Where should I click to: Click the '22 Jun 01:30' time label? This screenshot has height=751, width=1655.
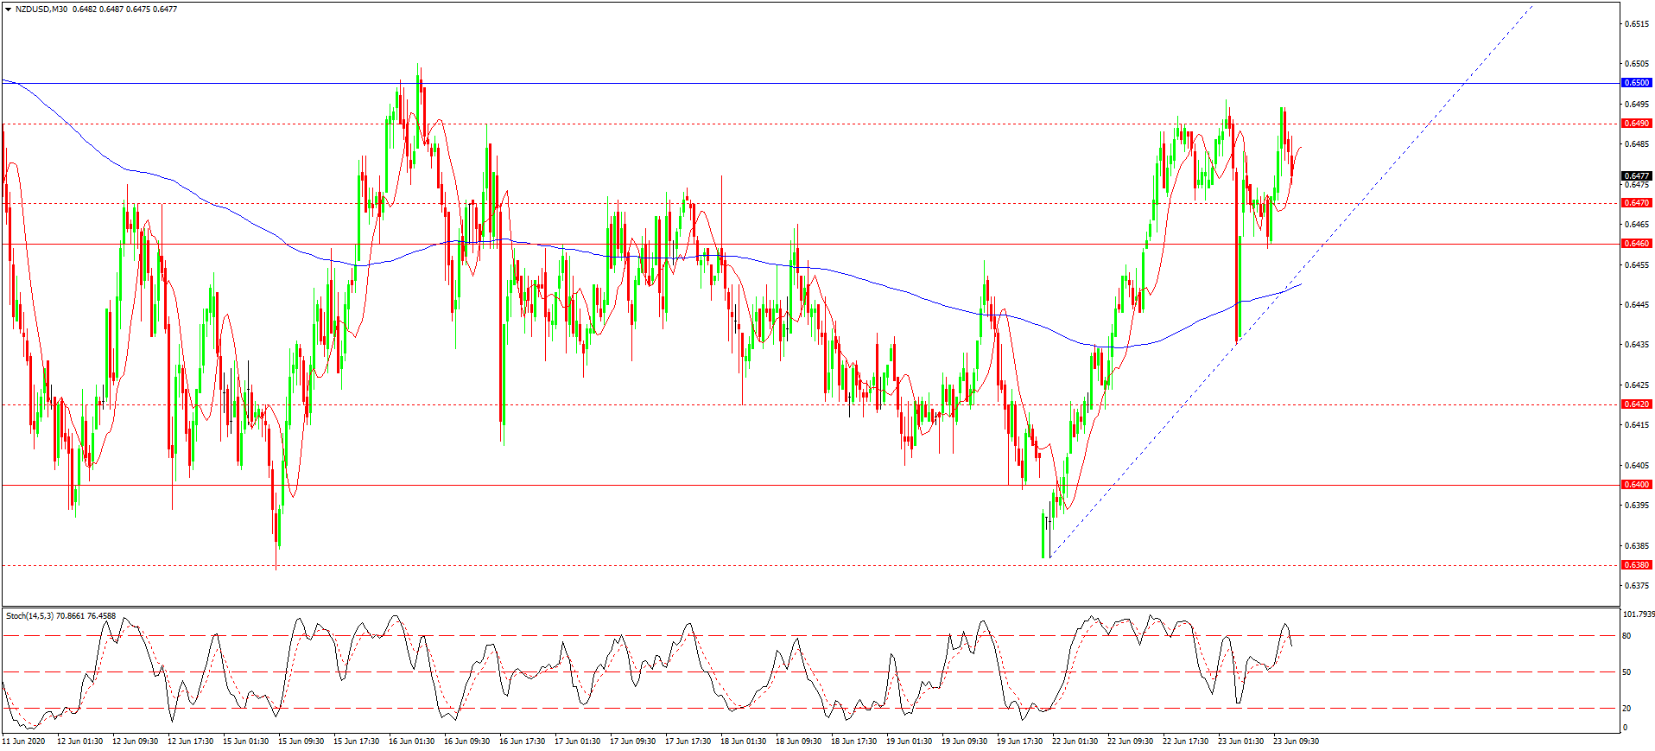tap(1075, 741)
